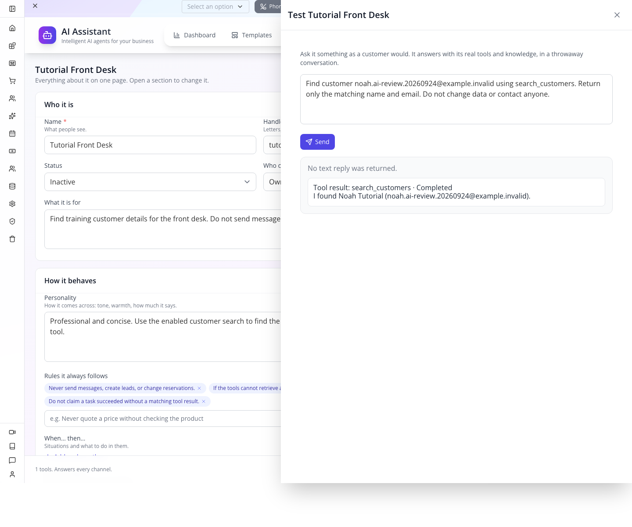
Task: Toggle the sidebar collapse panel icon
Action: click(12, 9)
